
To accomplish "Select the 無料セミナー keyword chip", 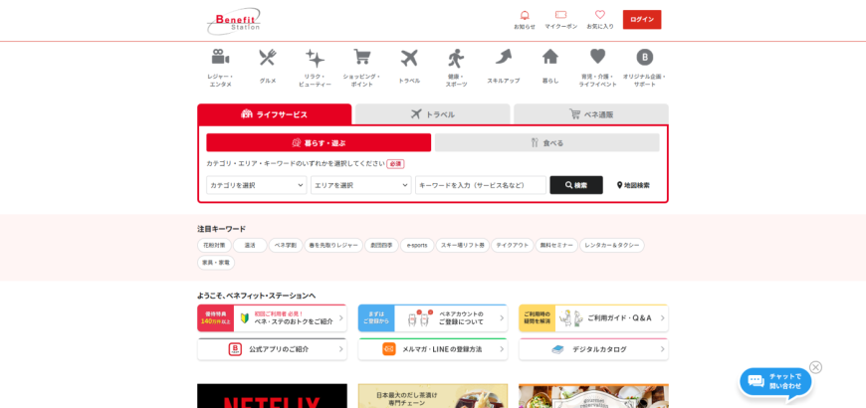I will click(556, 245).
